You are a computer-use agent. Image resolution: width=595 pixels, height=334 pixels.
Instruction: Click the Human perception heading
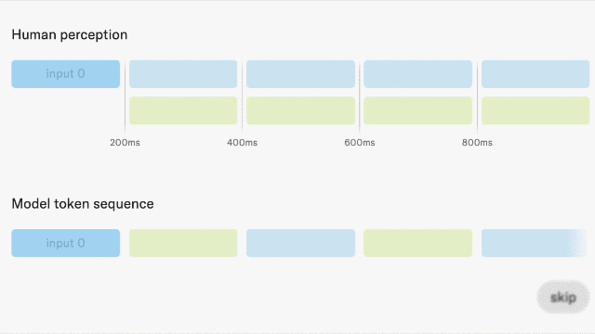[70, 35]
